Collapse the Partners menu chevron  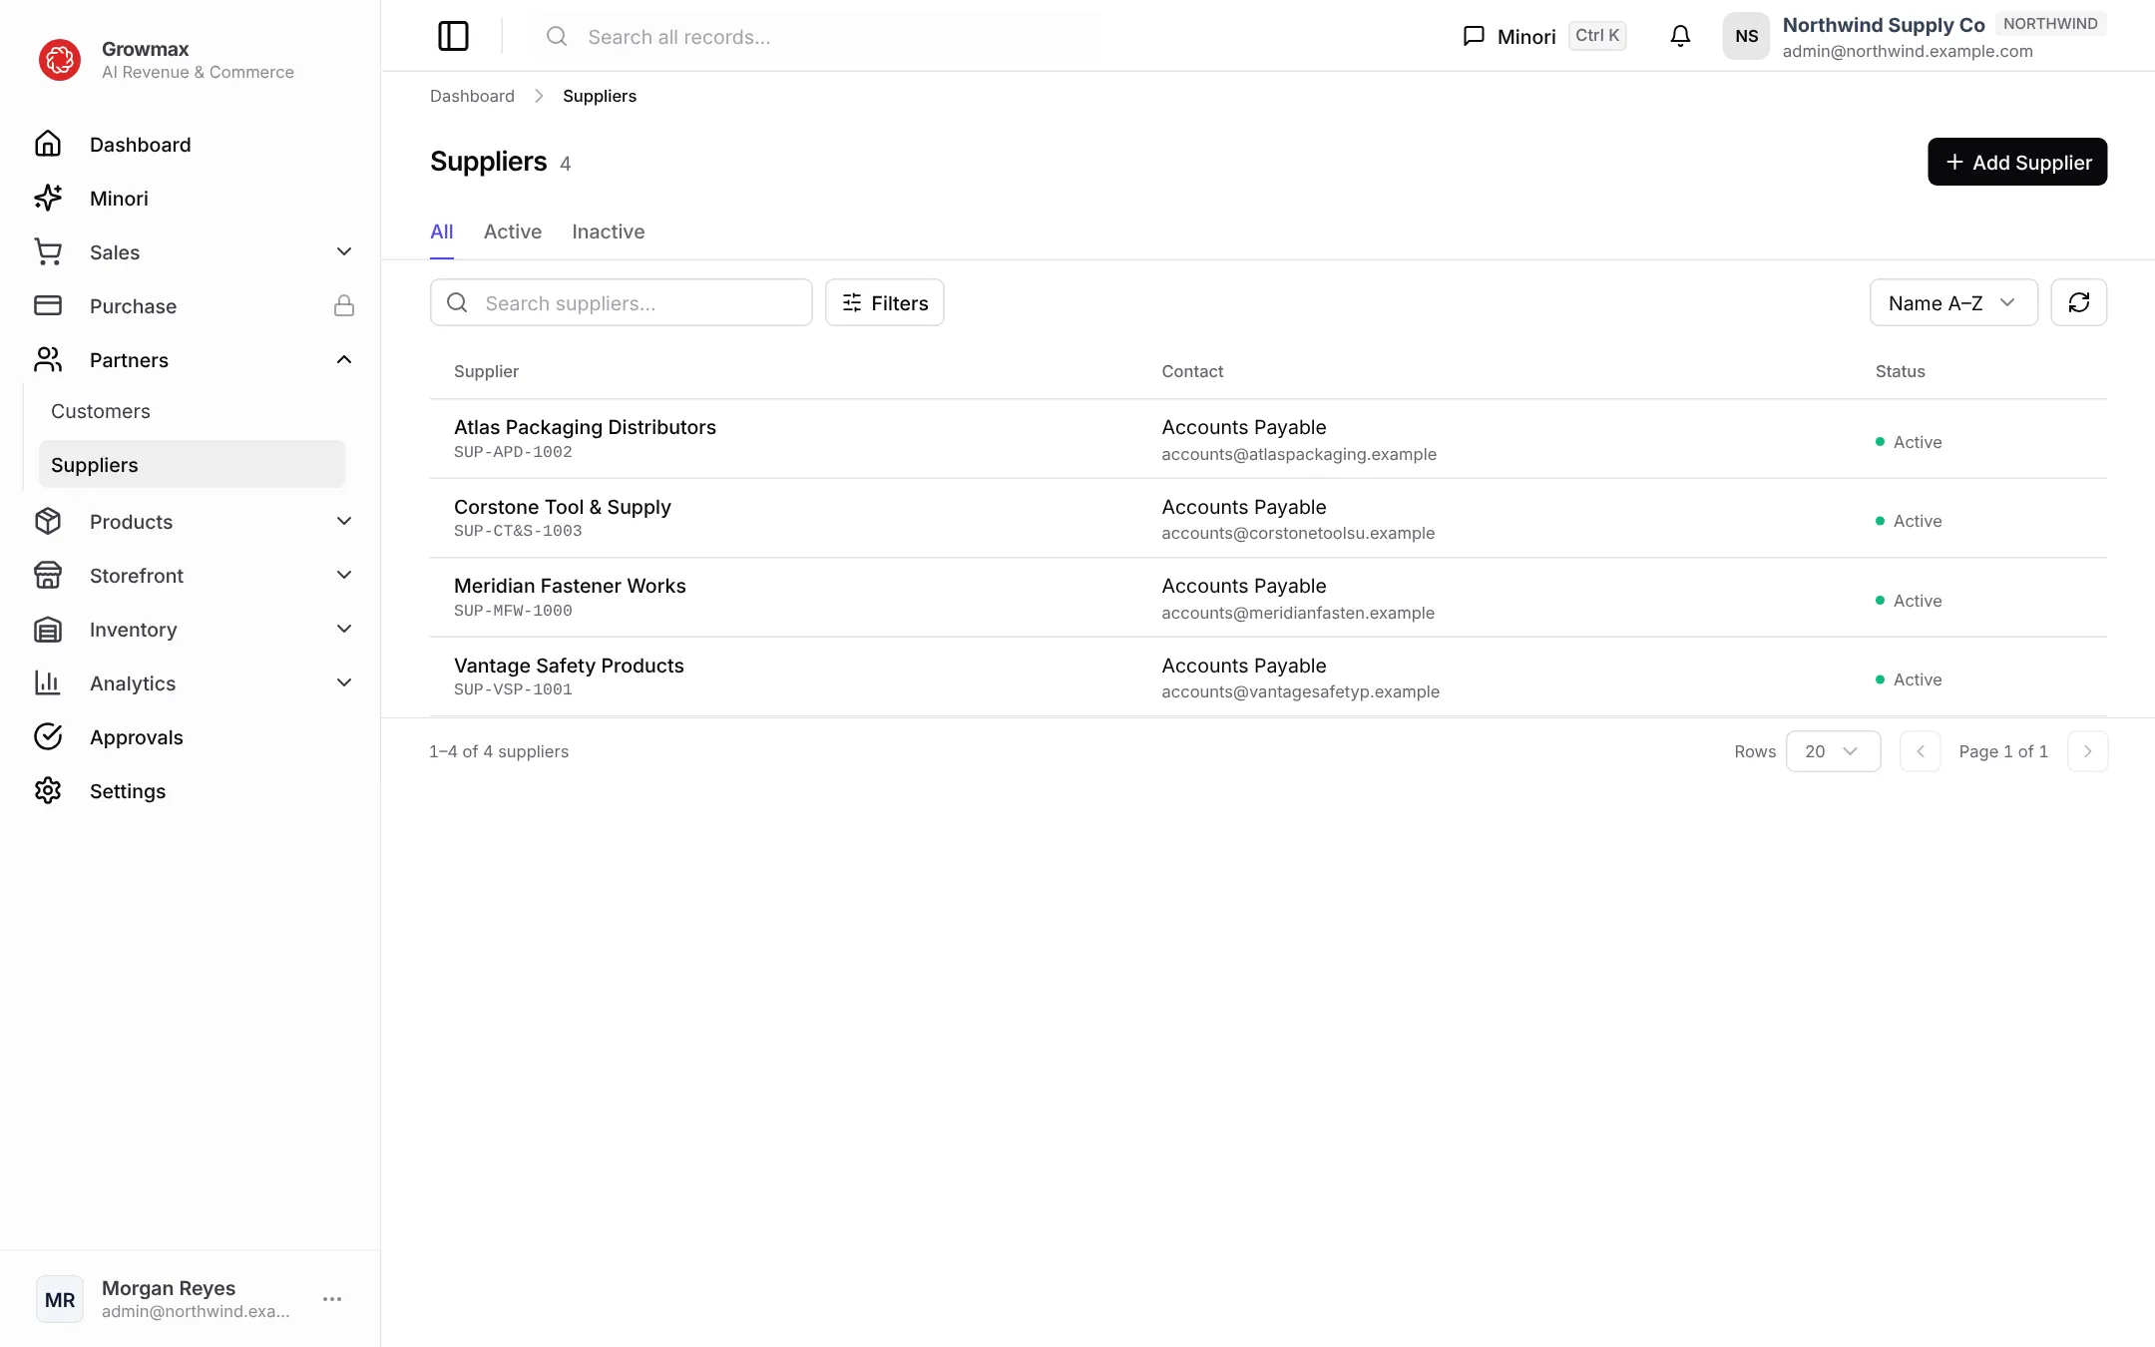(344, 360)
